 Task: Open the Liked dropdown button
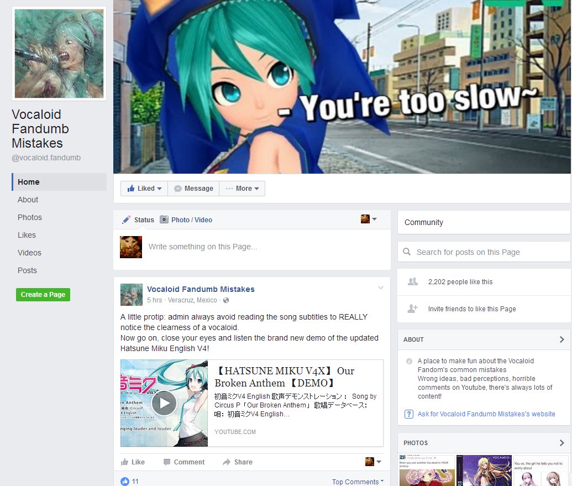point(144,189)
